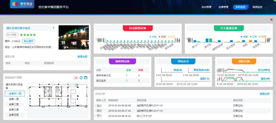276x123 pixels.
Task: Click the 压力(MPa) chart title
Action: click(264, 70)
